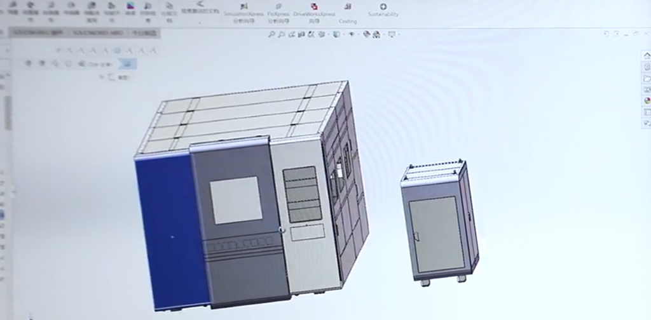Screen dimensions: 651x320
Task: Open SOLIDWORKS Resources home tab in task pane
Action: (x=647, y=55)
